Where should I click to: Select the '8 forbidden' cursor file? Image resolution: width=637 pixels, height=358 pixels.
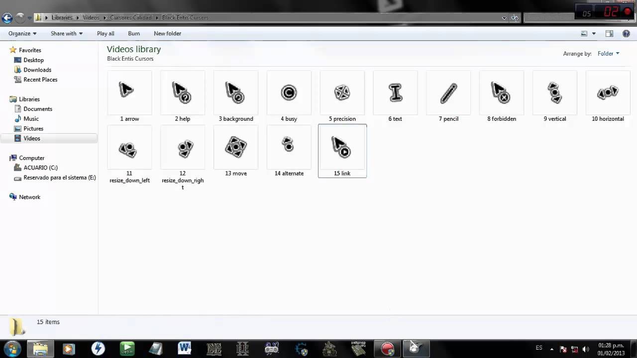coord(502,96)
